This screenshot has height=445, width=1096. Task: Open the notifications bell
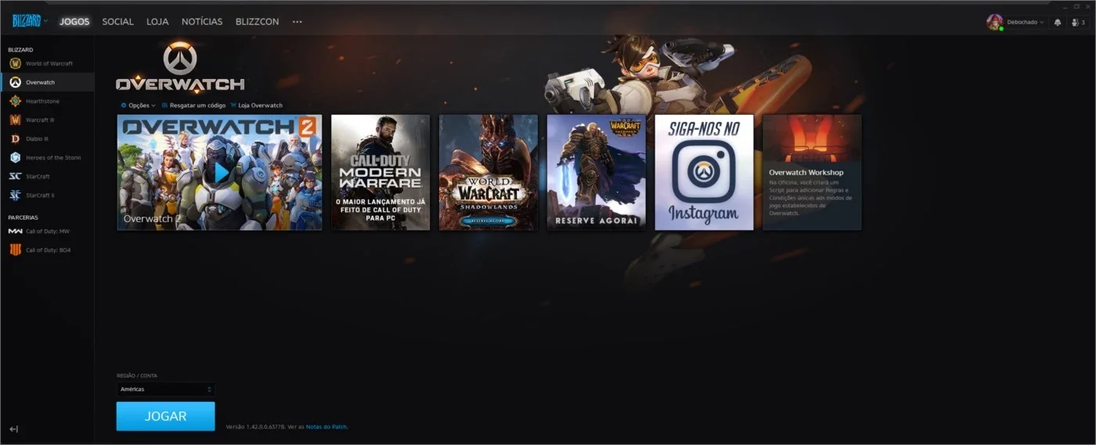click(x=1058, y=22)
